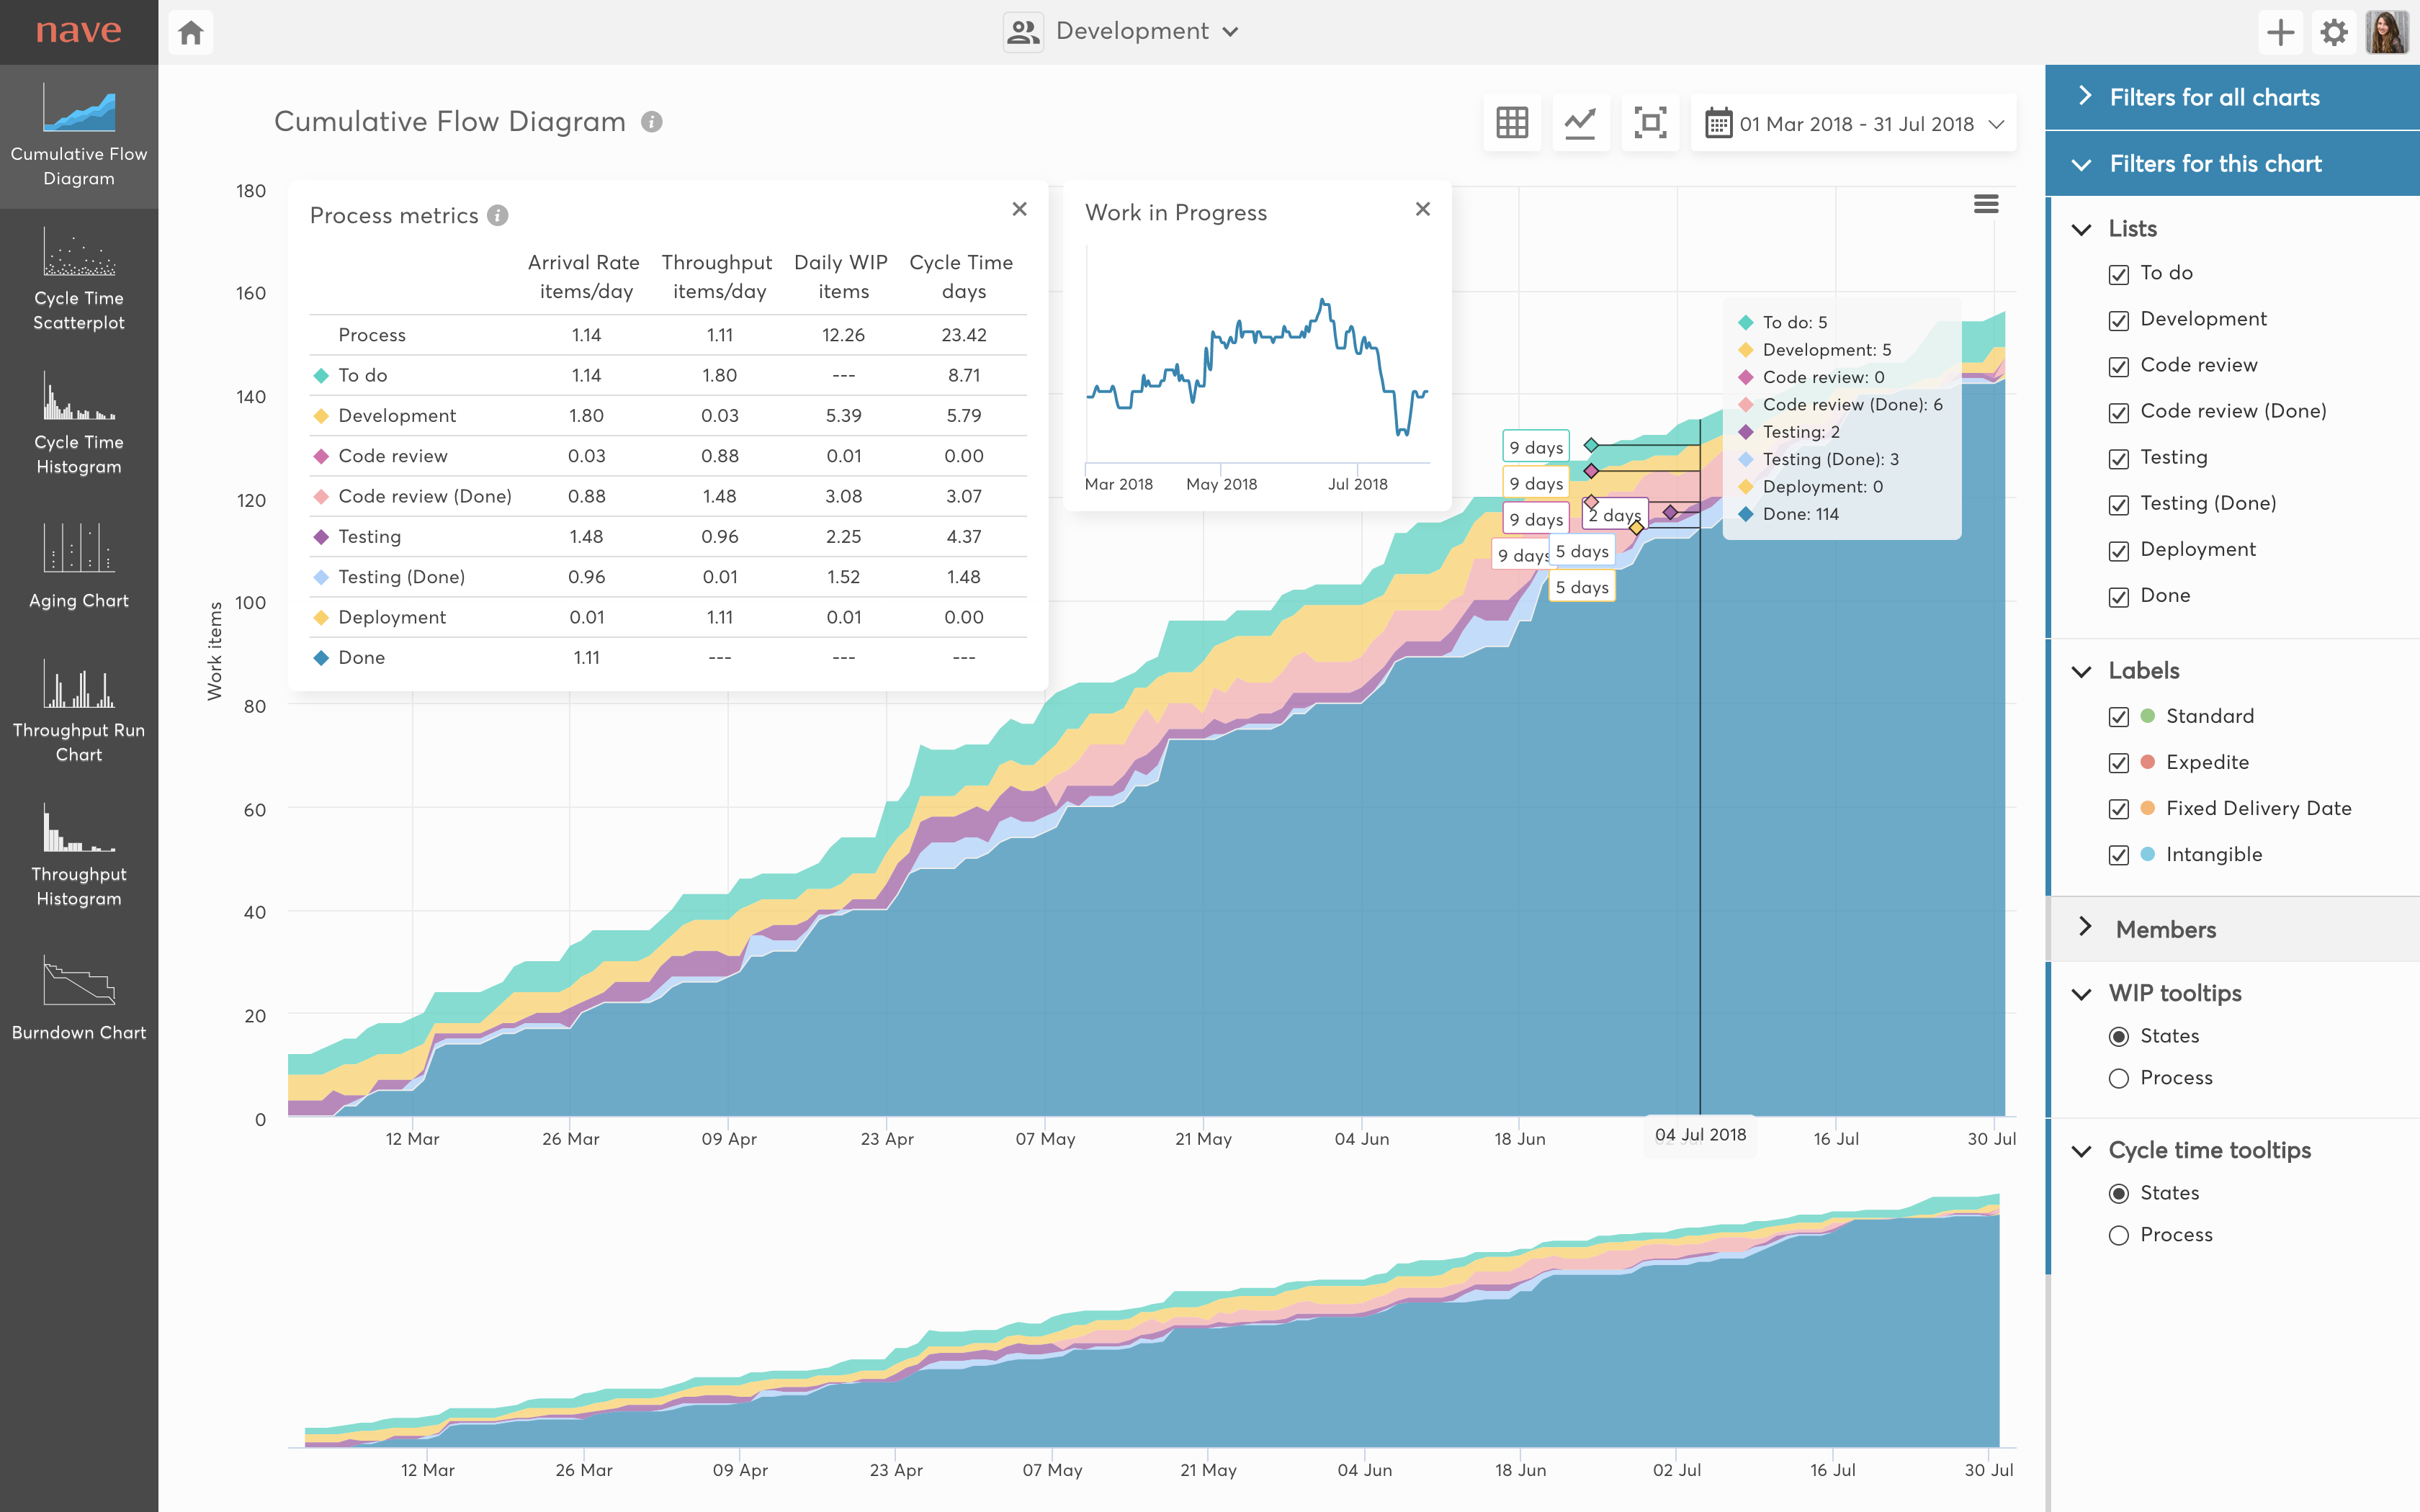Viewport: 2420px width, 1512px height.
Task: Click the plus add icon
Action: [2280, 32]
